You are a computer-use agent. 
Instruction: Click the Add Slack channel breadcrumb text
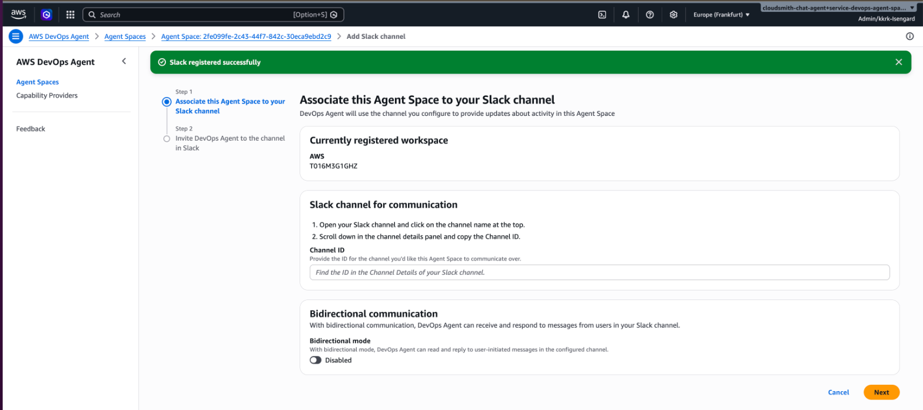(x=376, y=36)
